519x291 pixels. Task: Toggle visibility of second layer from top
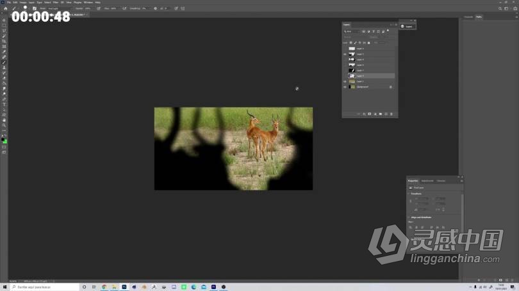(345, 54)
